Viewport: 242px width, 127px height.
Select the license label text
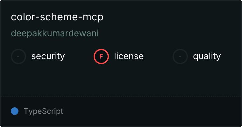point(129,56)
